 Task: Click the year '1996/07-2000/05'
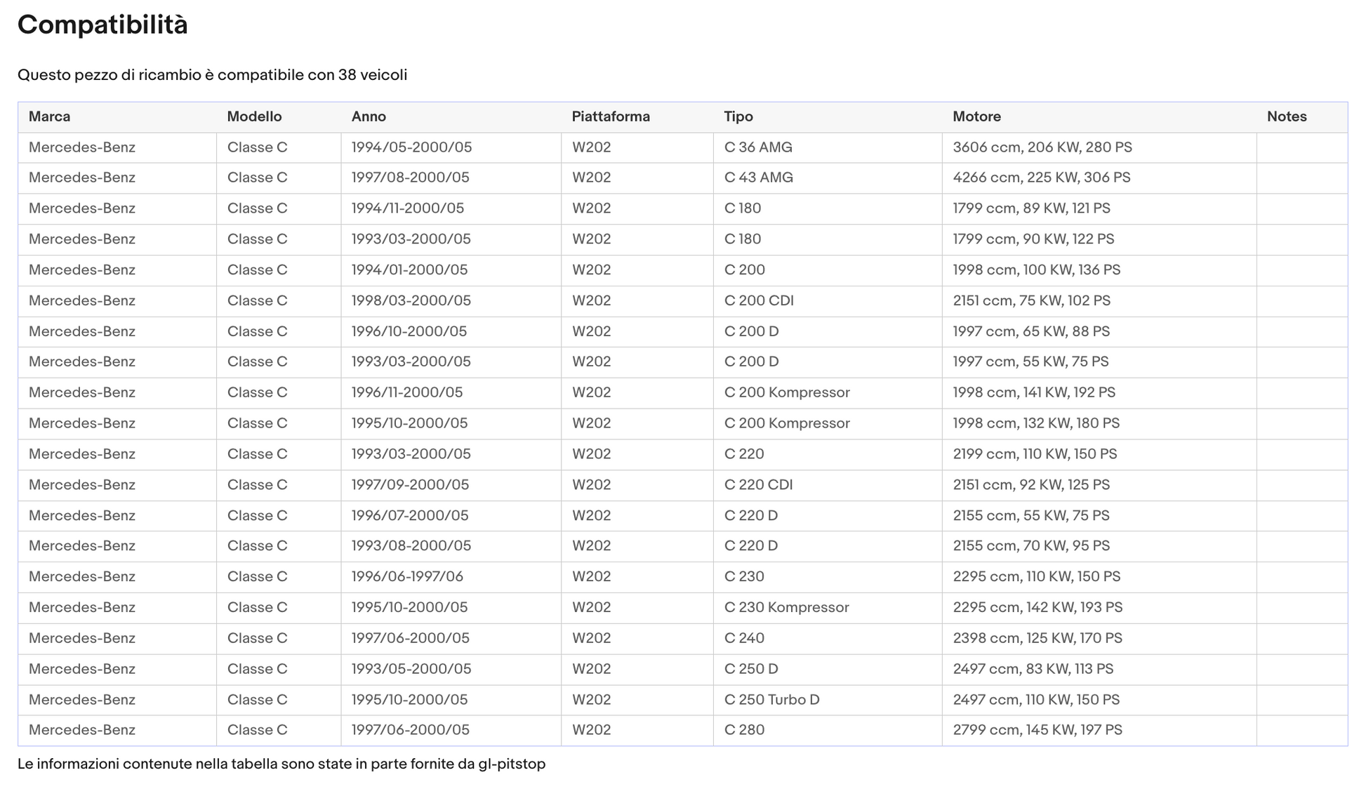[x=410, y=516]
